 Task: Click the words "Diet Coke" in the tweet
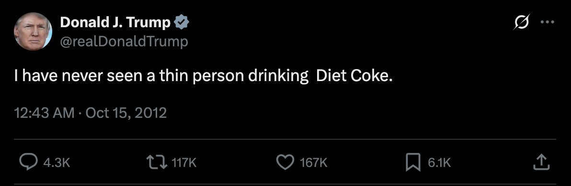point(353,75)
